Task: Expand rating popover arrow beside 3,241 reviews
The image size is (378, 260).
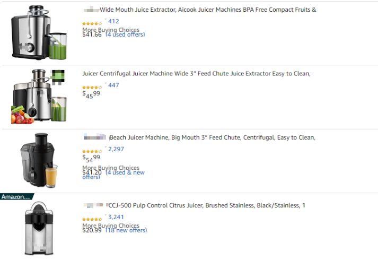Action: click(106, 215)
